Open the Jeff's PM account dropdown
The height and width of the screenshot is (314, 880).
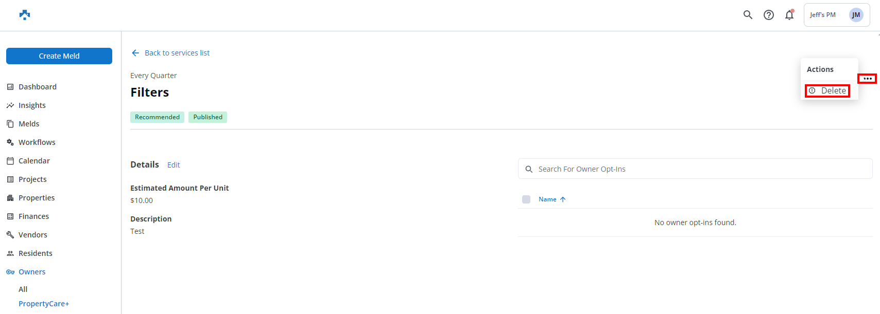(823, 15)
